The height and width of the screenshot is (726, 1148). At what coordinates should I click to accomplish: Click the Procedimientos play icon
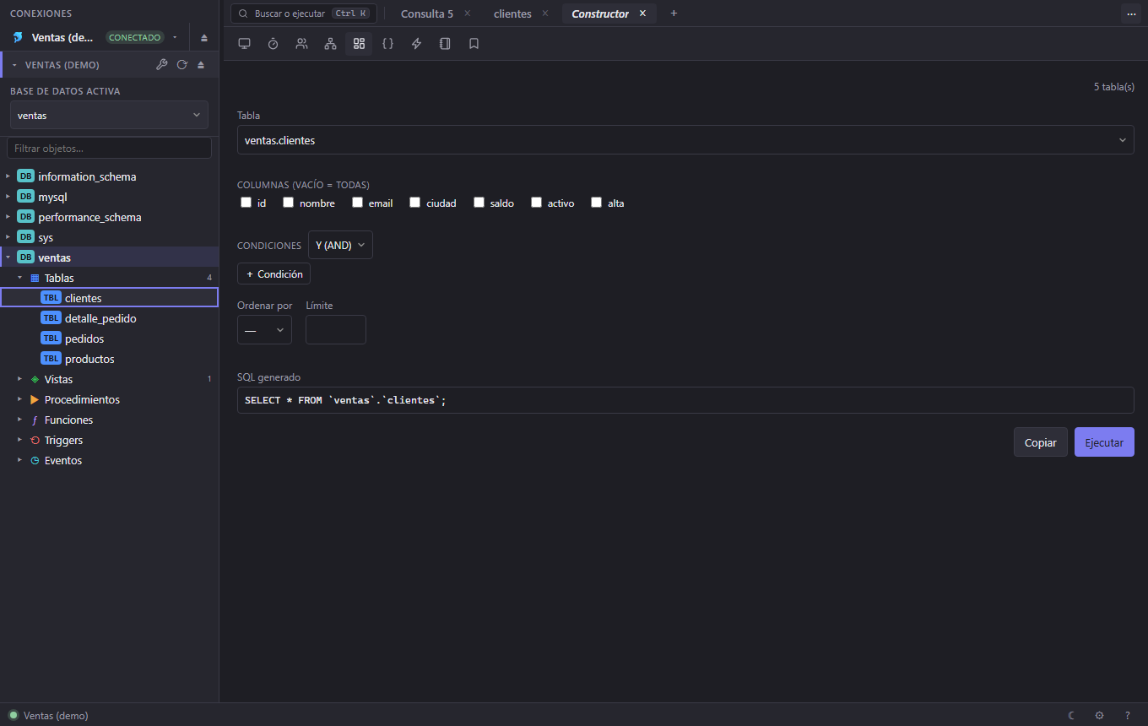click(x=35, y=400)
